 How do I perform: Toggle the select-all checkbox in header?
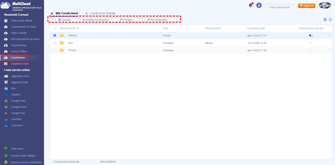coord(55,28)
